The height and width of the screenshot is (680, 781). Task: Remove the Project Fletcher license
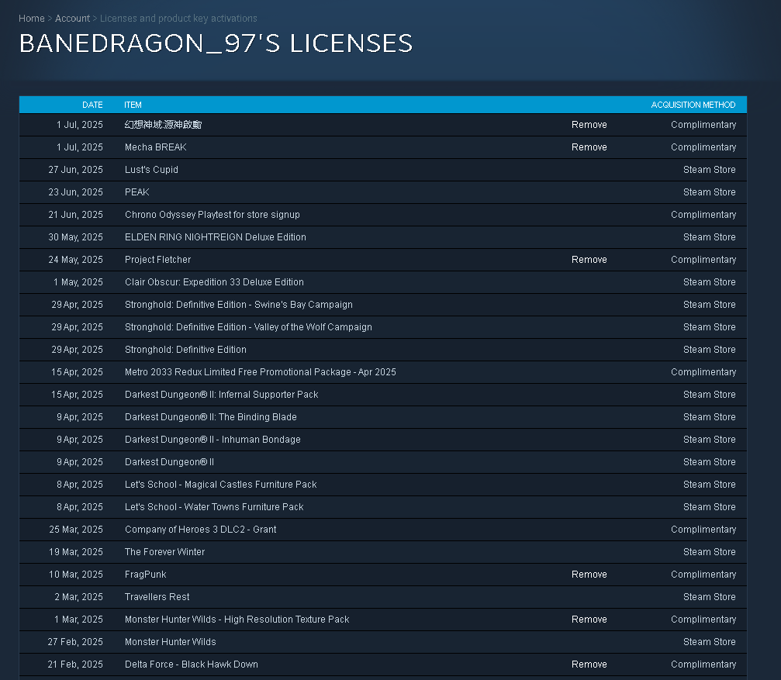click(589, 259)
